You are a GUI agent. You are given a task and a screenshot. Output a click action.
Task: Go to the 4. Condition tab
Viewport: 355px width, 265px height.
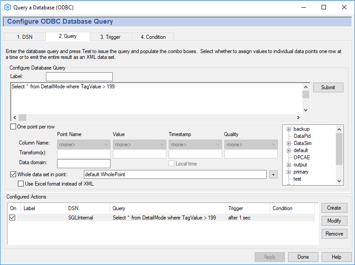pos(153,37)
